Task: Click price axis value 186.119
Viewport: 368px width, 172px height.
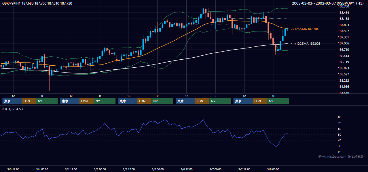Action: point(344,62)
